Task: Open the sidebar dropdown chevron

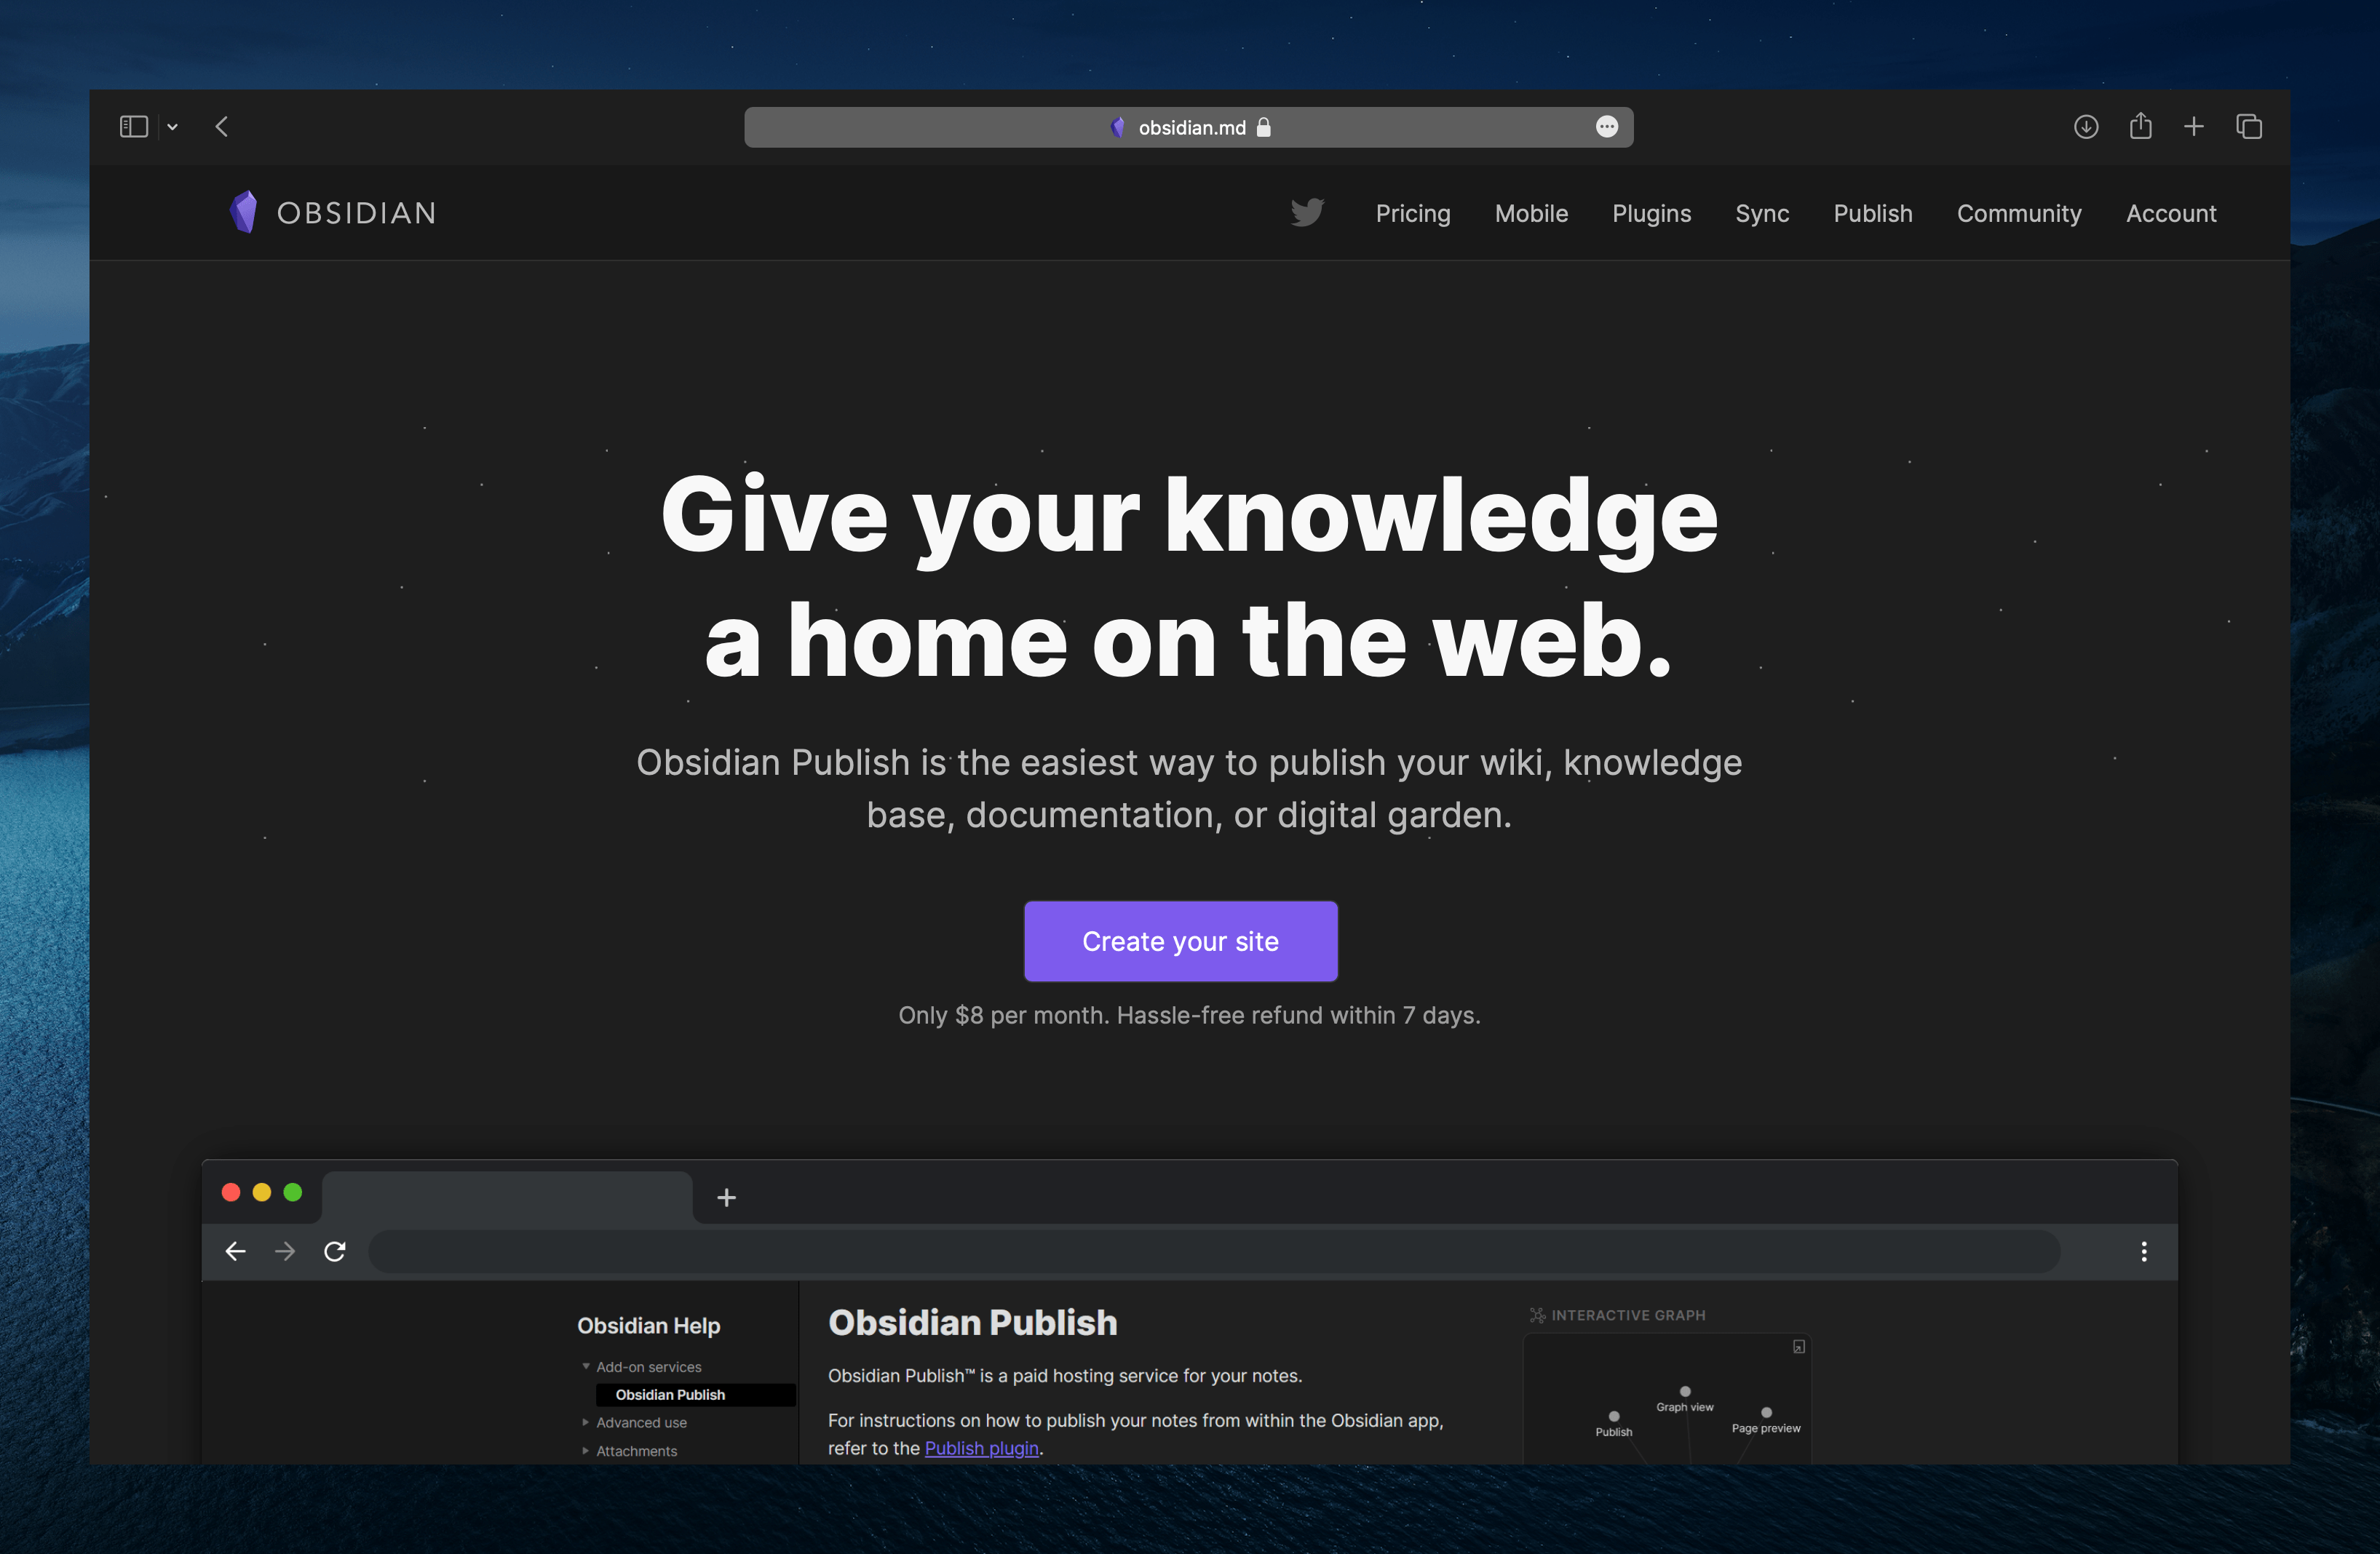Action: click(x=172, y=127)
